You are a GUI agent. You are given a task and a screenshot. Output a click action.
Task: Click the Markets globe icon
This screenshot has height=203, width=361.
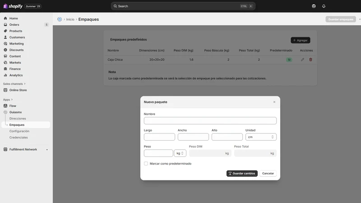pyautogui.click(x=5, y=63)
